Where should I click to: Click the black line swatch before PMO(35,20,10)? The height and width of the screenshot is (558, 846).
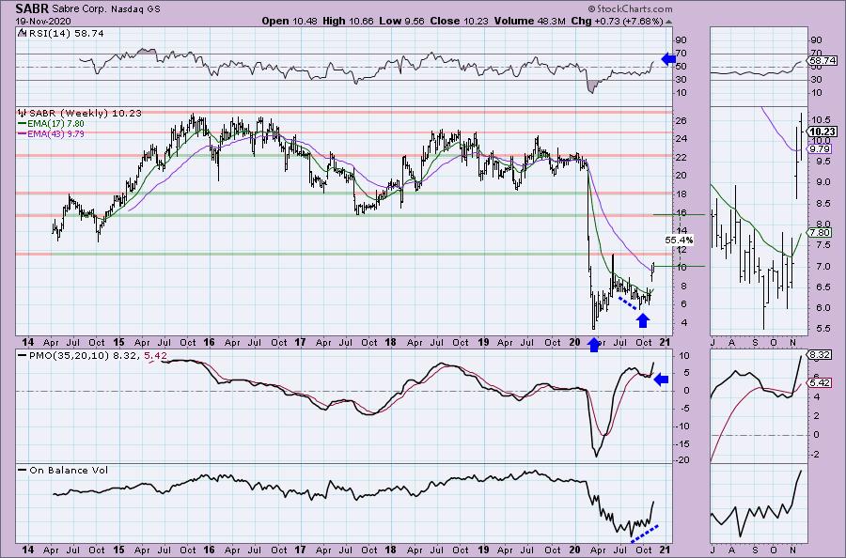23,356
